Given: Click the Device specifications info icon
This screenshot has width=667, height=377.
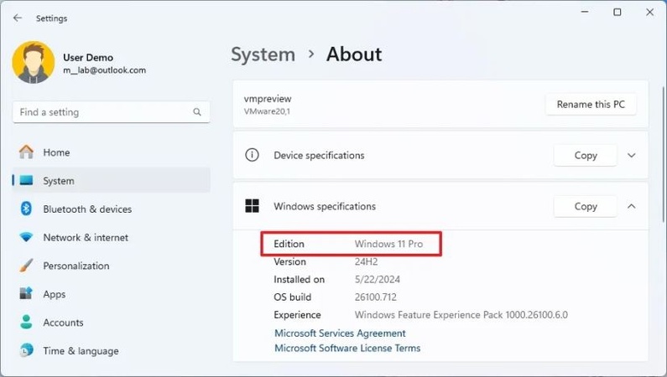Looking at the screenshot, I should [x=252, y=155].
